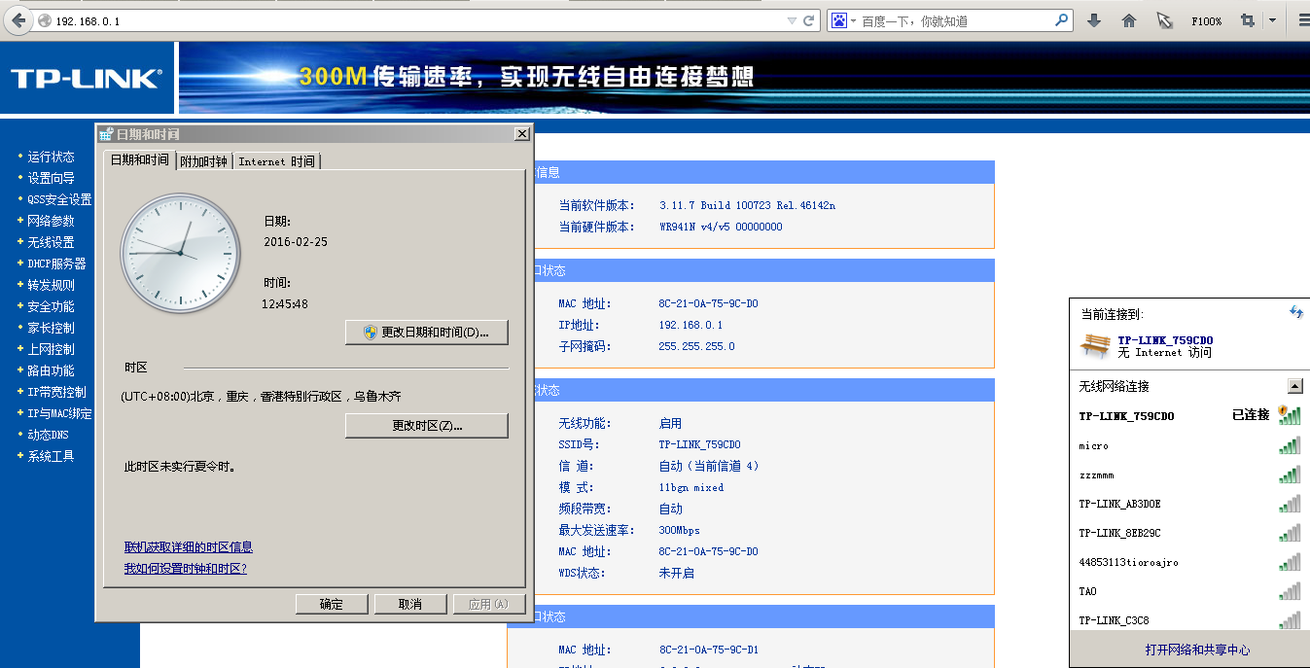Select the TP-LINK_C3C8 wireless network
Screen dimensions: 1310x668
tap(1189, 619)
